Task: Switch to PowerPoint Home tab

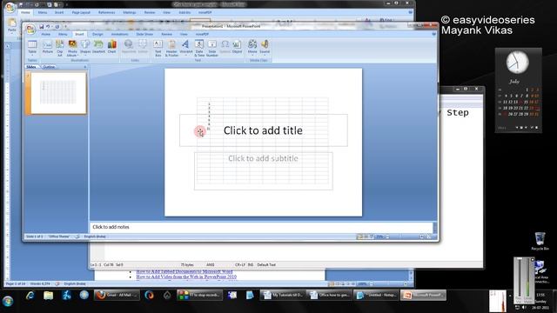Action: [x=46, y=34]
